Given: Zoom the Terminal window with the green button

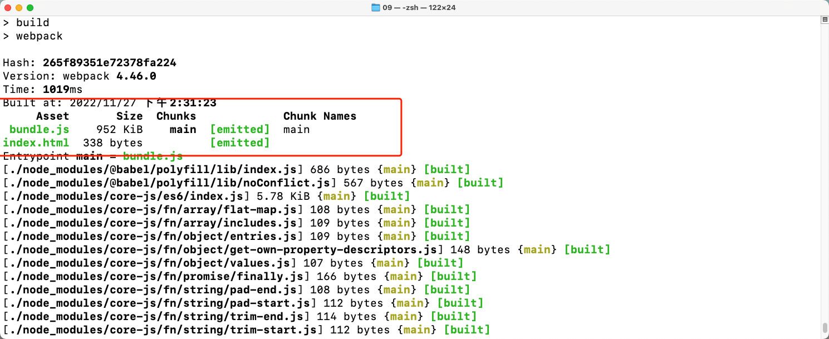Looking at the screenshot, I should pyautogui.click(x=30, y=8).
